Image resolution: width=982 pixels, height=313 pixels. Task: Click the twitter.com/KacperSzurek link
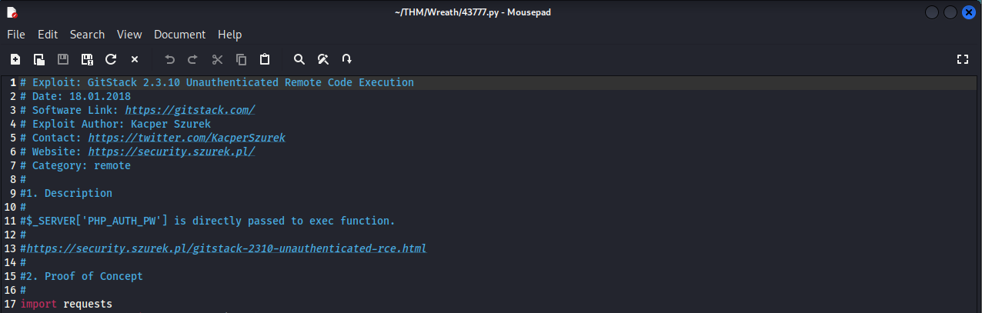click(186, 138)
